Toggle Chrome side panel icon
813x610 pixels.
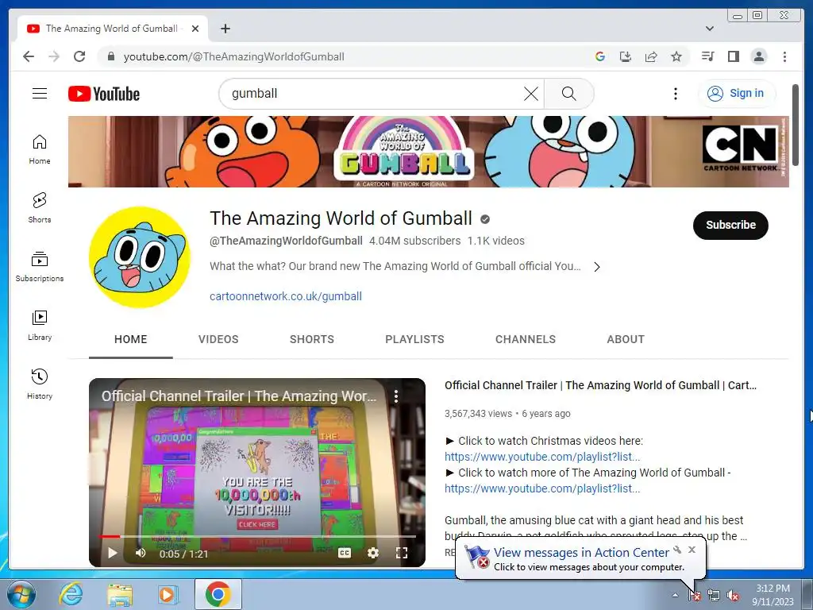(733, 56)
